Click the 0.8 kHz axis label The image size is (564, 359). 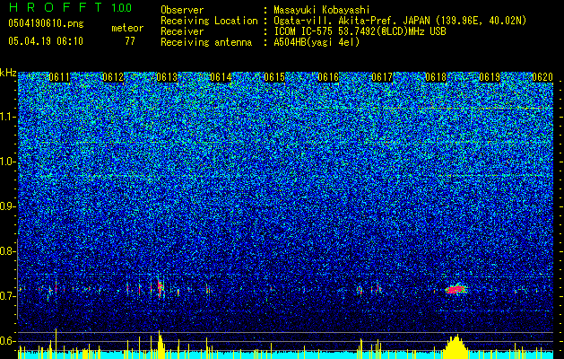pos(7,251)
